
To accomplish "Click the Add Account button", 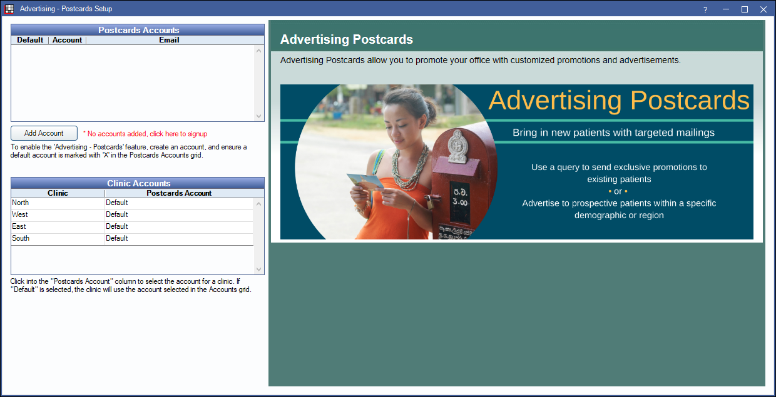I will 44,133.
